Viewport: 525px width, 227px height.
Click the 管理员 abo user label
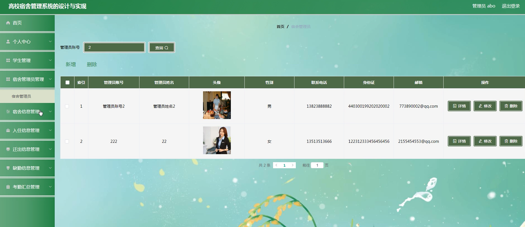click(484, 6)
